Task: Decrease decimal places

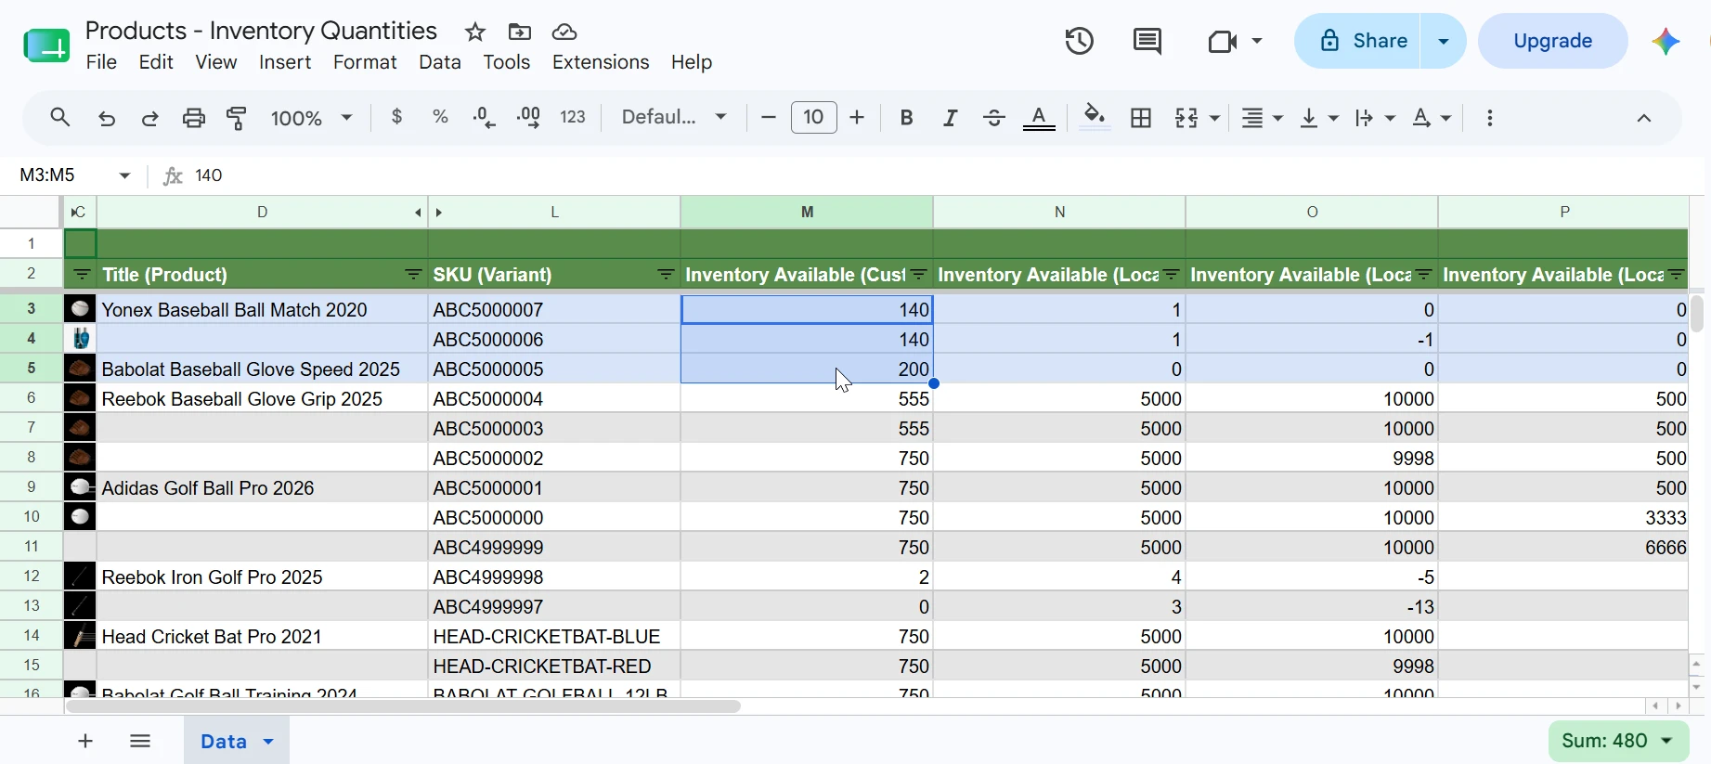Action: point(484,117)
